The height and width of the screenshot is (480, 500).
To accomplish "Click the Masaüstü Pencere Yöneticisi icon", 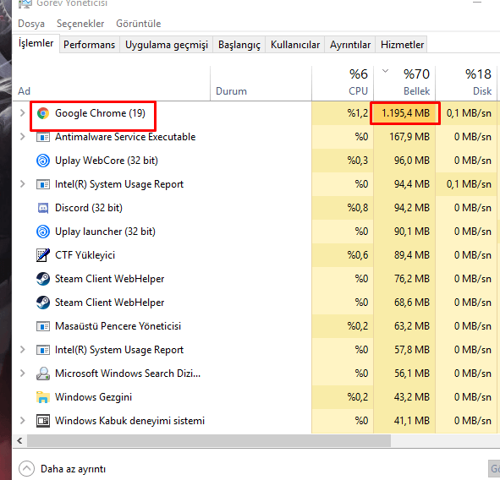I will point(43,326).
